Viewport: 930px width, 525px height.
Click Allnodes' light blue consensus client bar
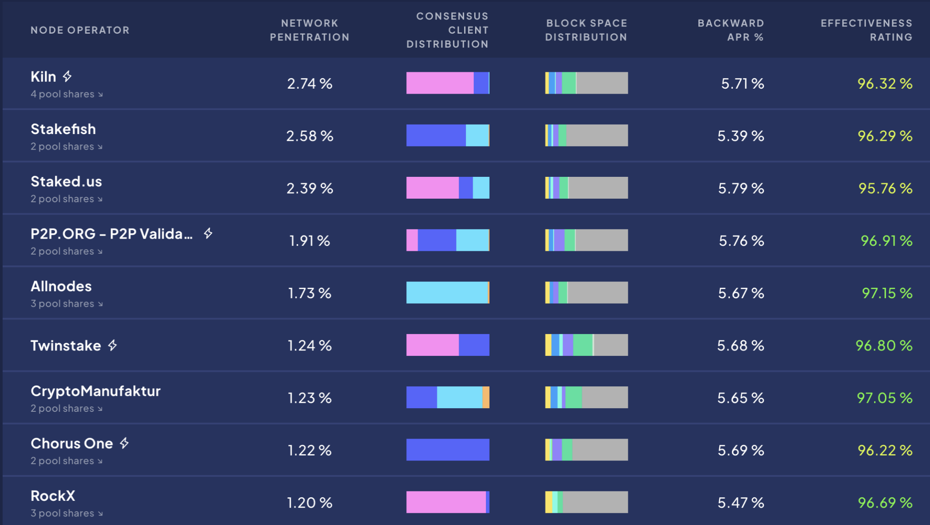click(x=447, y=293)
